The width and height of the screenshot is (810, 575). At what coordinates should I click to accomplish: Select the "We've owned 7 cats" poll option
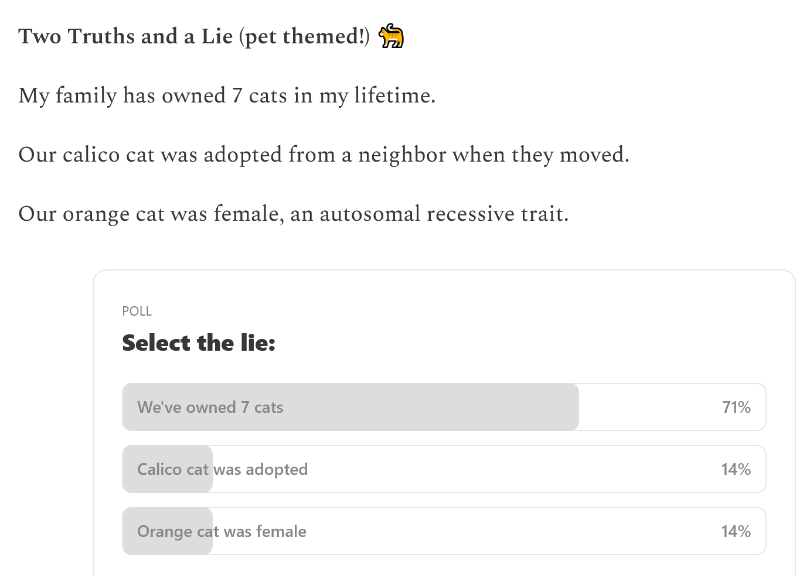(x=444, y=407)
